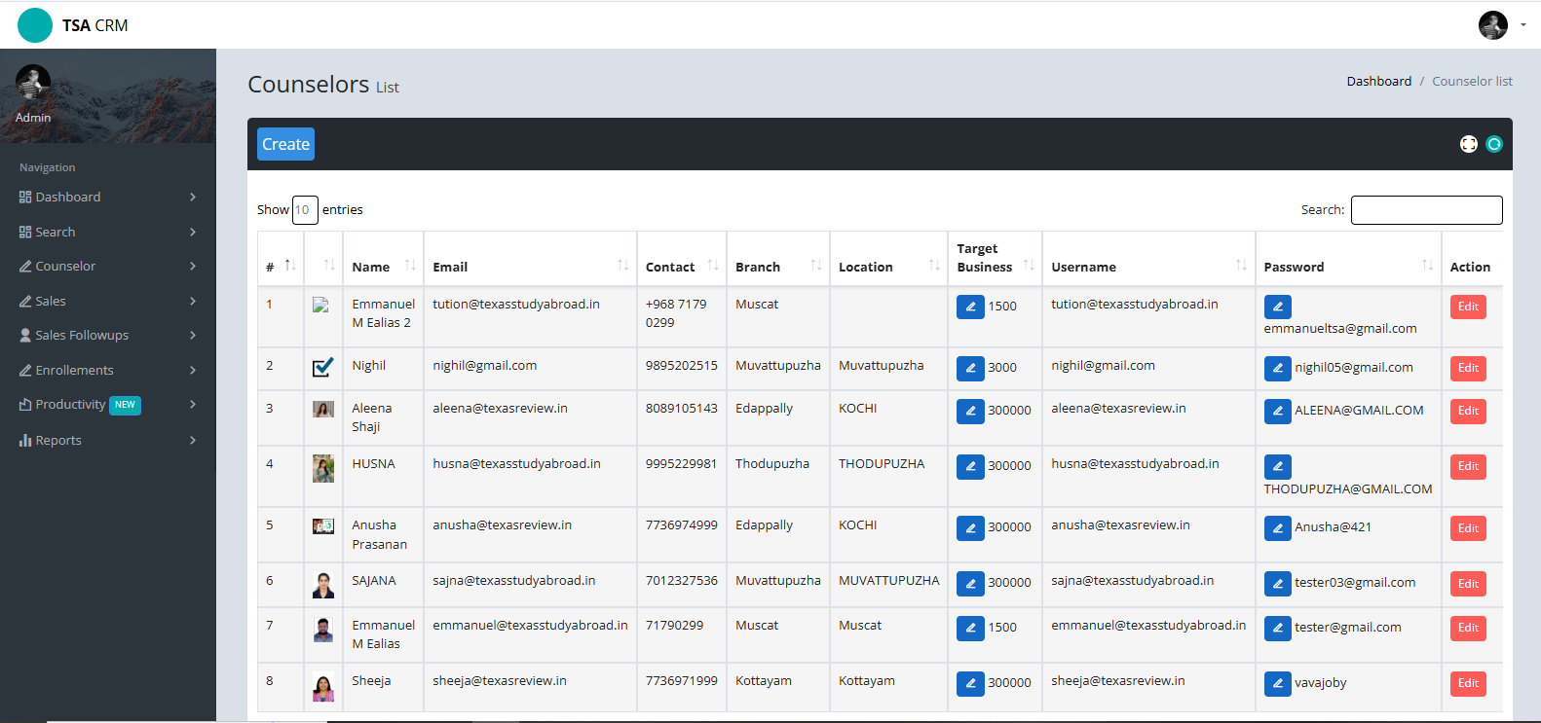The height and width of the screenshot is (723, 1541).
Task: Click the teal TSA CRM logo circle
Action: [x=35, y=25]
